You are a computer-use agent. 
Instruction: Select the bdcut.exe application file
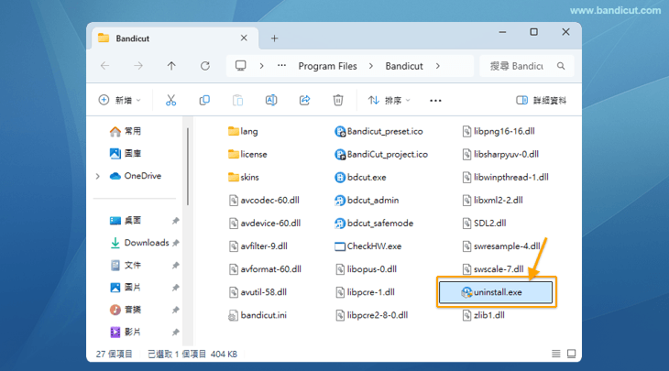click(x=360, y=178)
